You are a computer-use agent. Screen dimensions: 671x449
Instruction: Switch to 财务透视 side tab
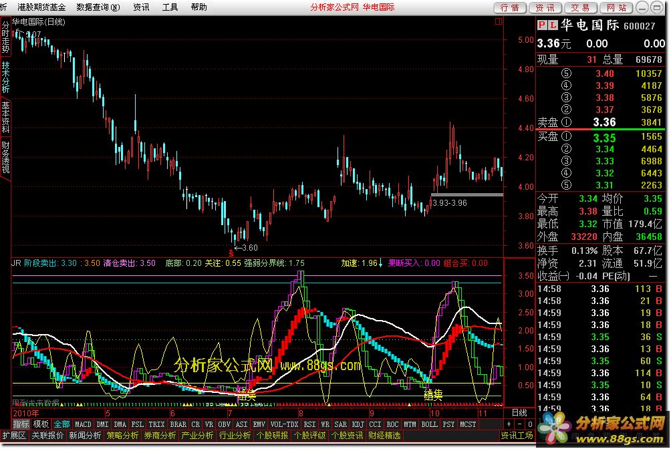(5, 157)
